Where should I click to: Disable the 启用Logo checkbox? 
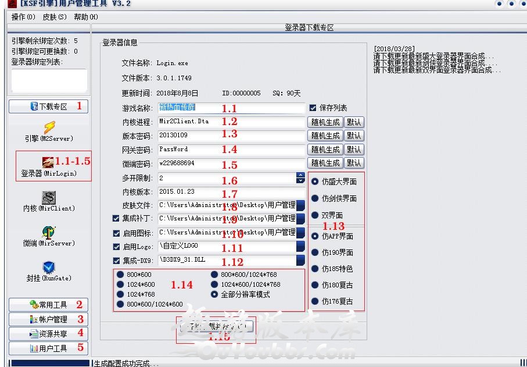[x=116, y=247]
